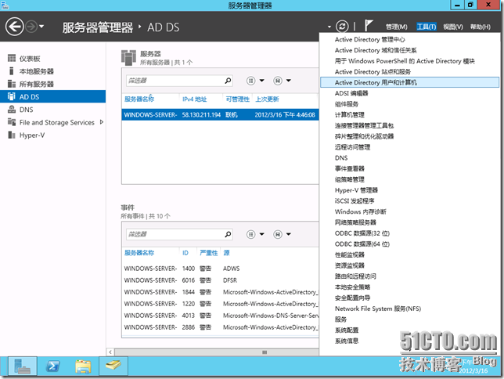Click the fourth taskbar application icon
The image size is (504, 379).
tap(113, 366)
